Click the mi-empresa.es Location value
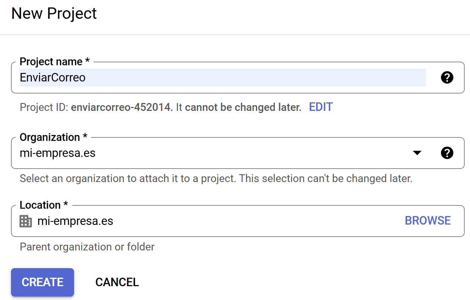 tap(75, 221)
